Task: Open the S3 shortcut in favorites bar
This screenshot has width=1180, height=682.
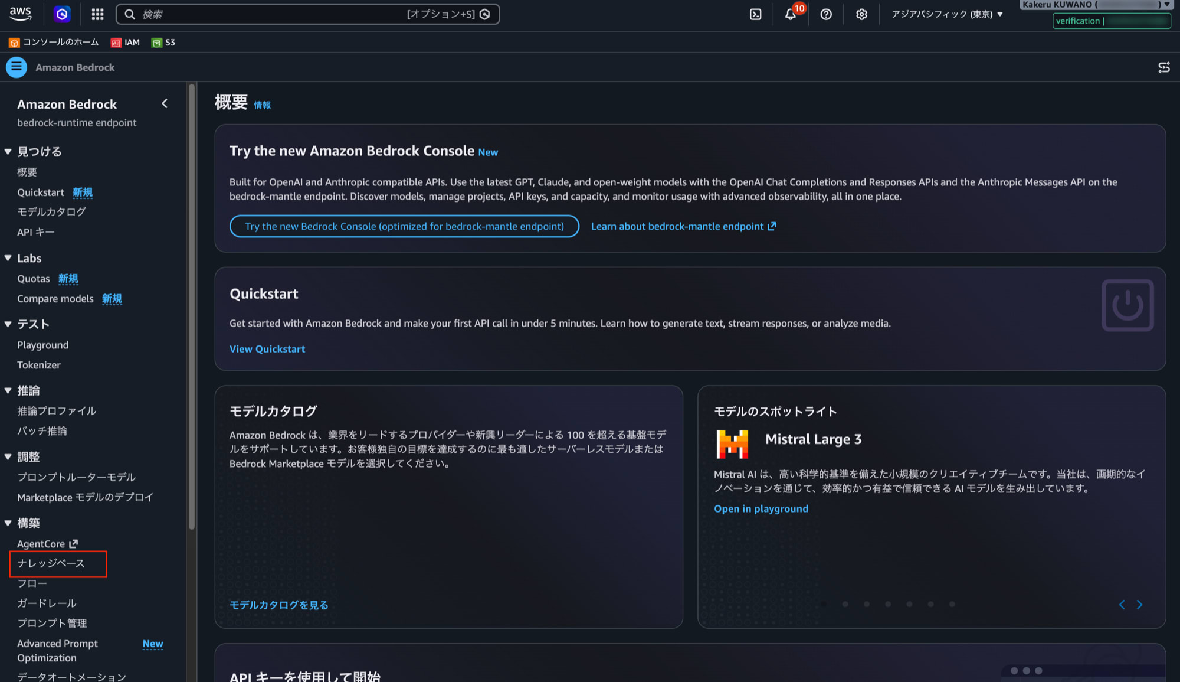Action: [x=163, y=43]
